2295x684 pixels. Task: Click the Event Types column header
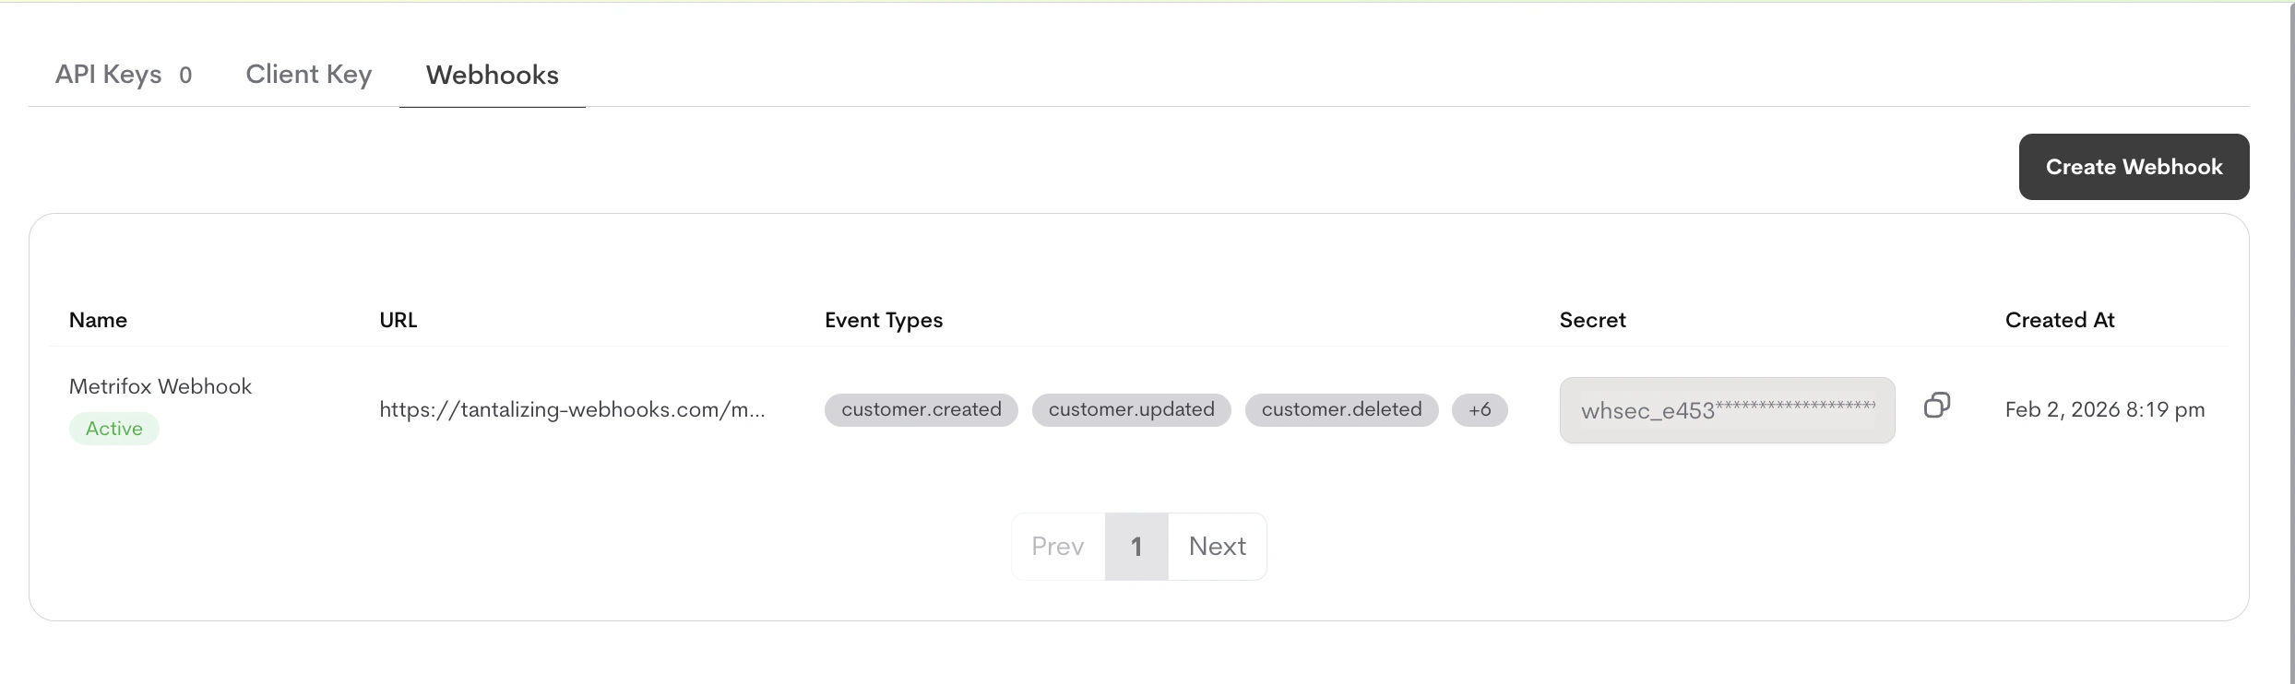click(883, 320)
